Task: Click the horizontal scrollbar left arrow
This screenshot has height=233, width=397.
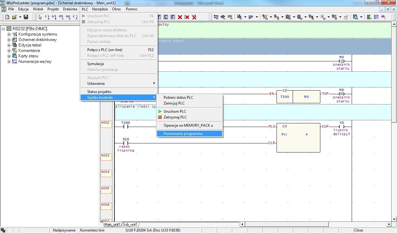Action: [242, 224]
